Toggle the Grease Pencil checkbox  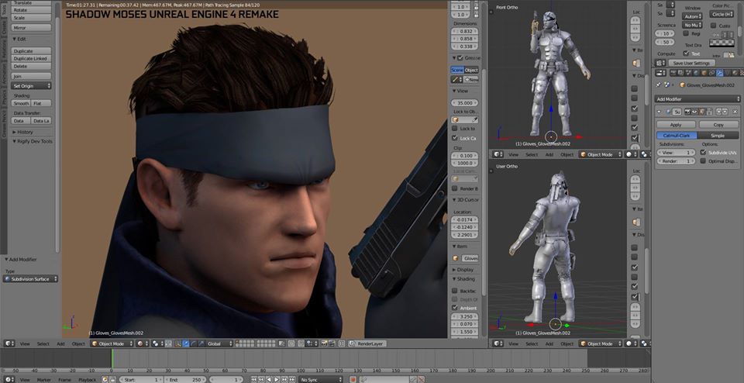[x=460, y=58]
